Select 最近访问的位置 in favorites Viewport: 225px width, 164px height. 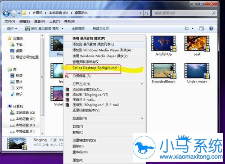pyautogui.click(x=24, y=57)
